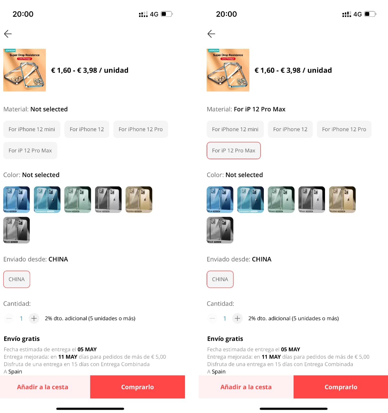Deselect "For iP 12 Pro Max" on right screen
Viewport: 388px width, 413px height.
point(233,151)
